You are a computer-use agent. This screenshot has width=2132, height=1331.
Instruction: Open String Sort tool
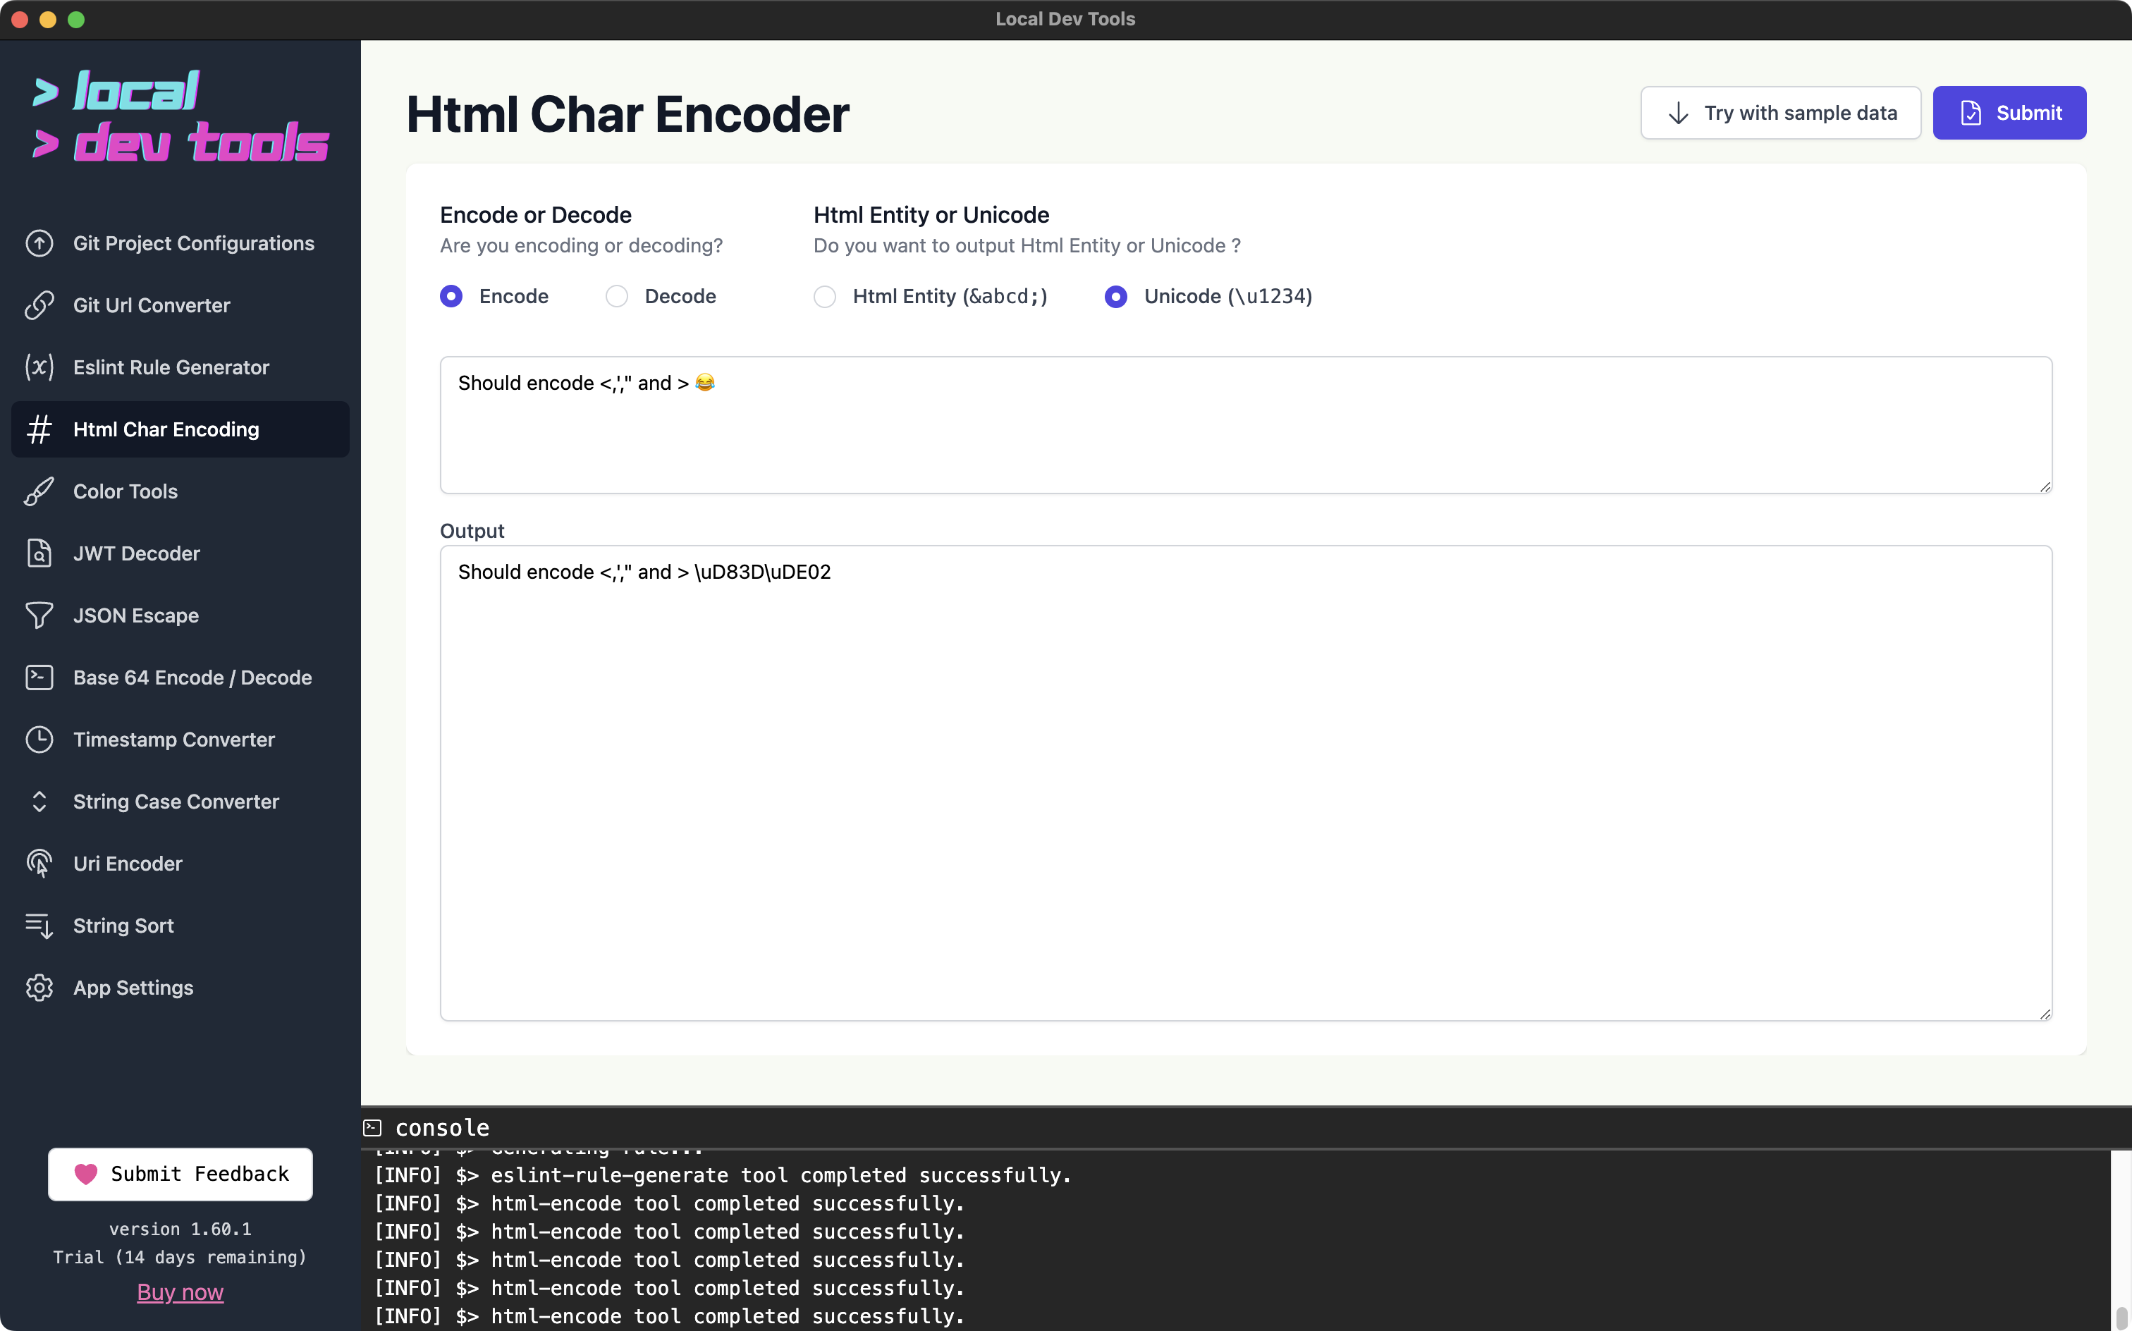pos(180,926)
